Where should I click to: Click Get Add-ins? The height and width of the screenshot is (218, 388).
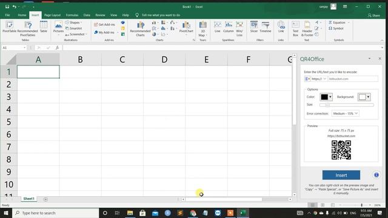pos(104,24)
